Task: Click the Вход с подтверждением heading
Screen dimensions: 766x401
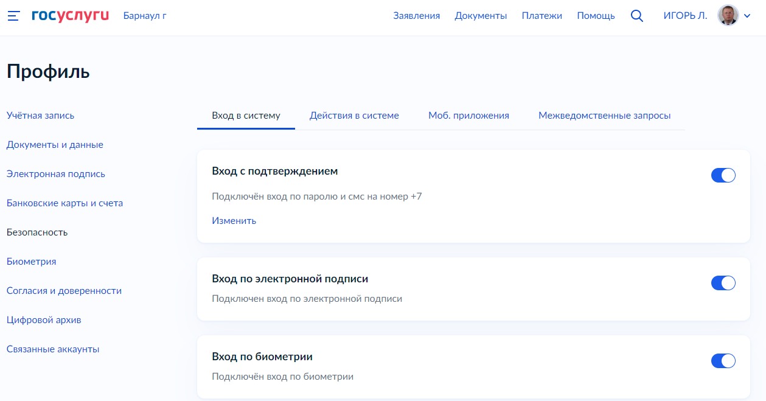Action: click(275, 172)
